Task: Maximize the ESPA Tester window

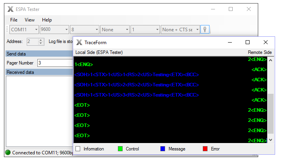Action: 231,9
